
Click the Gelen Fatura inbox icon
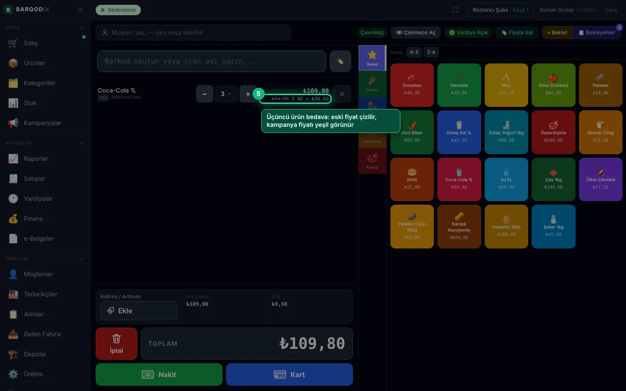pyautogui.click(x=13, y=334)
